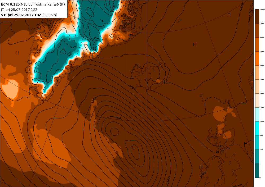Click the '2000' label on the color scale
265x187 pixels.
click(x=262, y=93)
